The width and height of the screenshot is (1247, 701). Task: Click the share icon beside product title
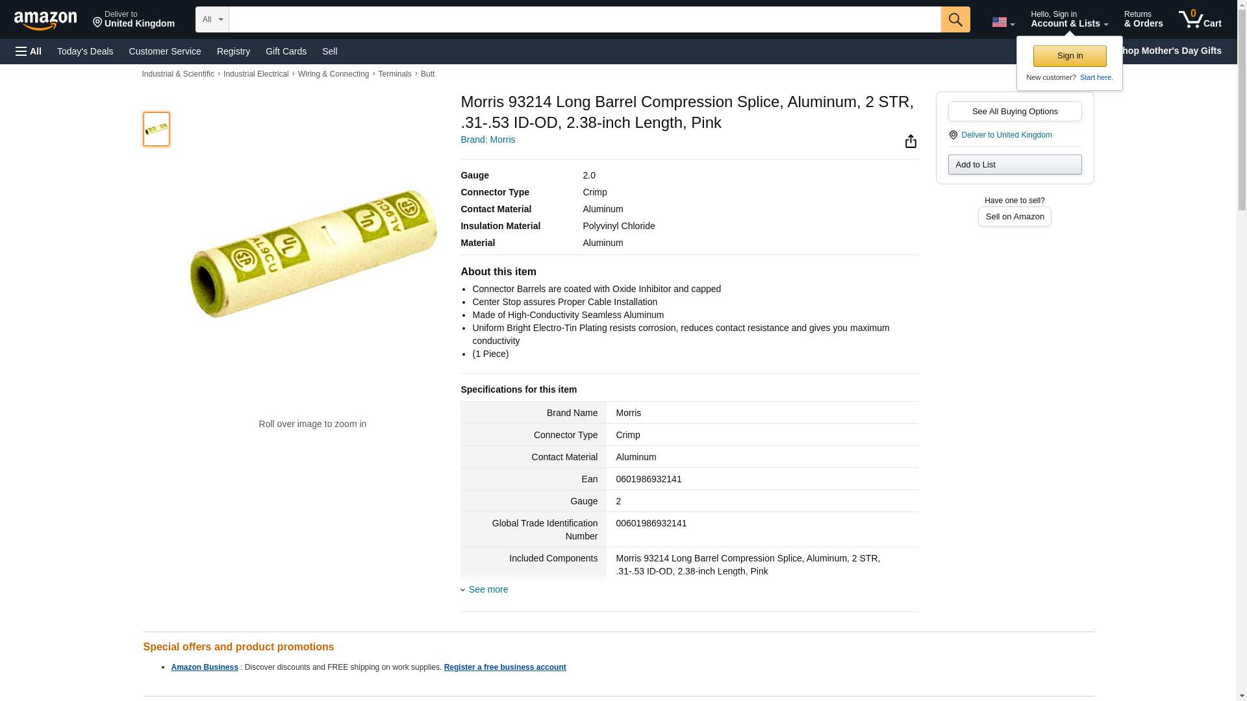pyautogui.click(x=911, y=141)
